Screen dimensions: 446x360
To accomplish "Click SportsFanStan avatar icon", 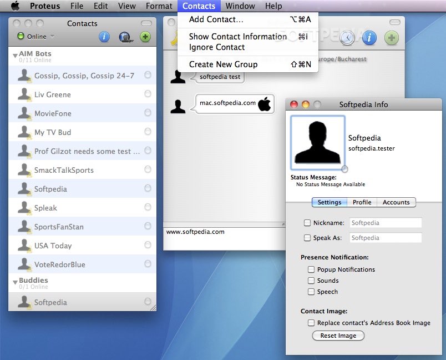I will pyautogui.click(x=24, y=227).
